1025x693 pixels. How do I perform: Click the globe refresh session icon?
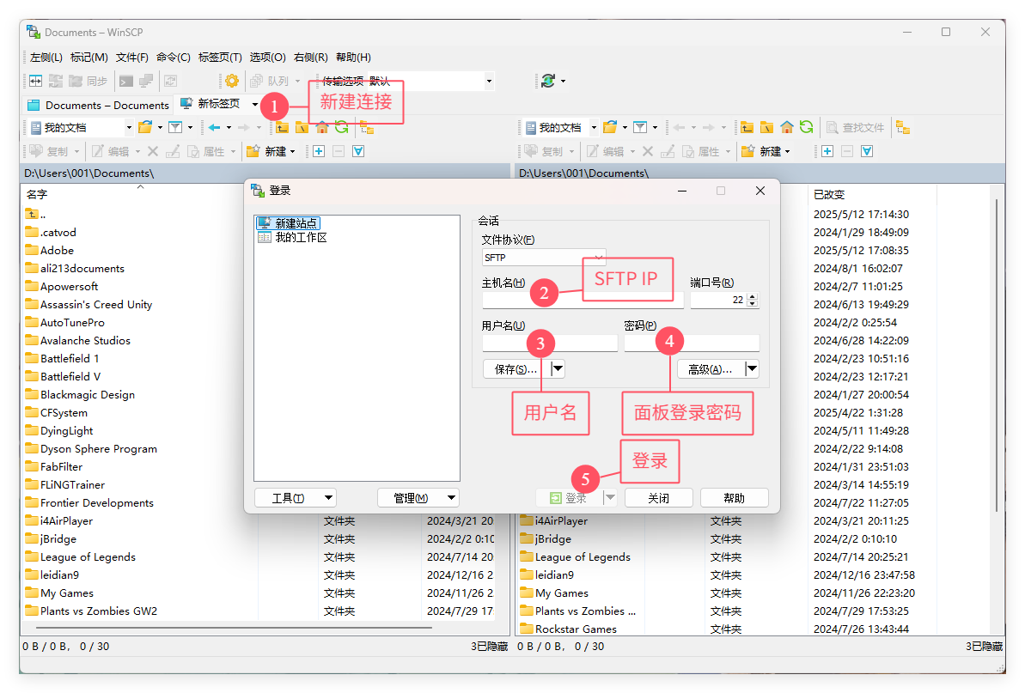(x=548, y=81)
